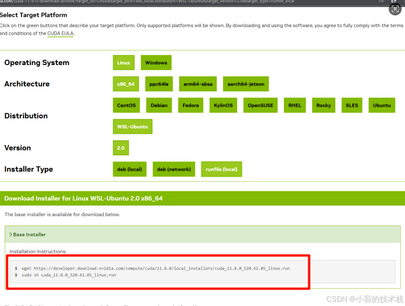Select Rocky distribution

pyautogui.click(x=324, y=105)
